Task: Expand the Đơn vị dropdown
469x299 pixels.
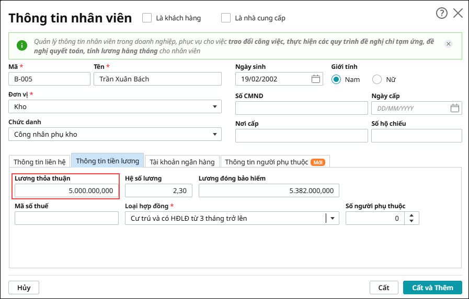Action: click(x=214, y=107)
